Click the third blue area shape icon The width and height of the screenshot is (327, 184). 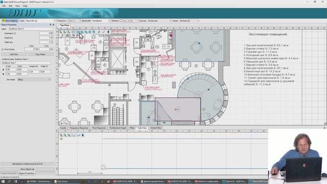[x=86, y=32]
